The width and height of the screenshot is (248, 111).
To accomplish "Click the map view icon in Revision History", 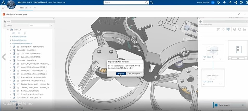I will click(228, 29).
